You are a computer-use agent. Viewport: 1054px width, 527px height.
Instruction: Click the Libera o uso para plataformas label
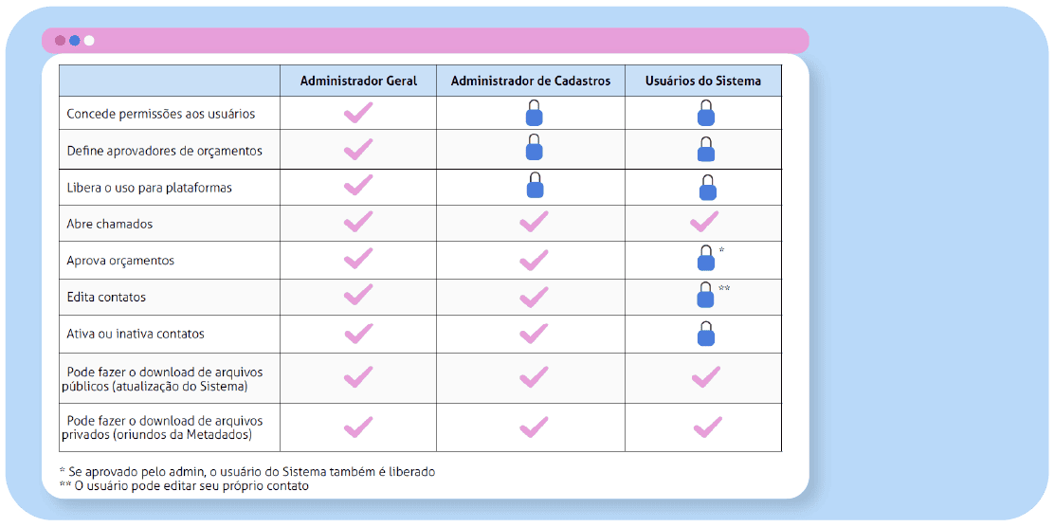pos(150,188)
